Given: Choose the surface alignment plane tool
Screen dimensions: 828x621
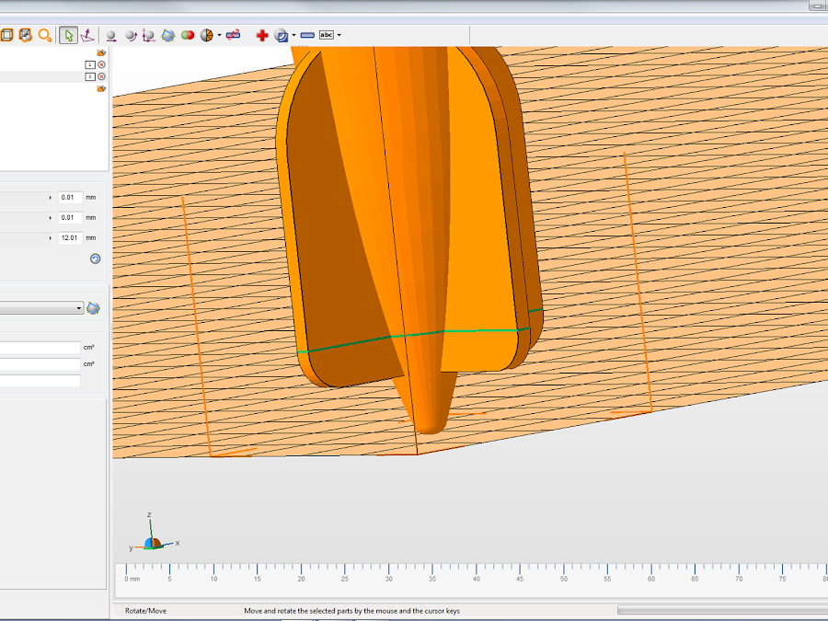Looking at the screenshot, I should point(87,35).
